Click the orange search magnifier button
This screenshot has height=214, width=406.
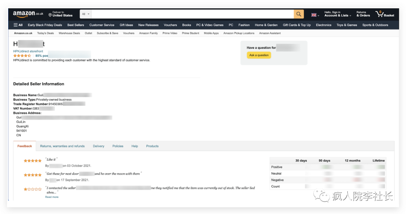tap(299, 14)
